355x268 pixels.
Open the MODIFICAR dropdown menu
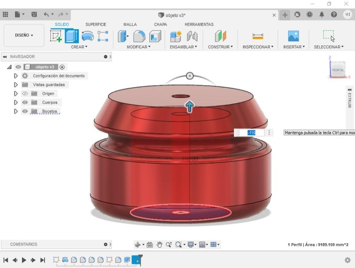(139, 47)
